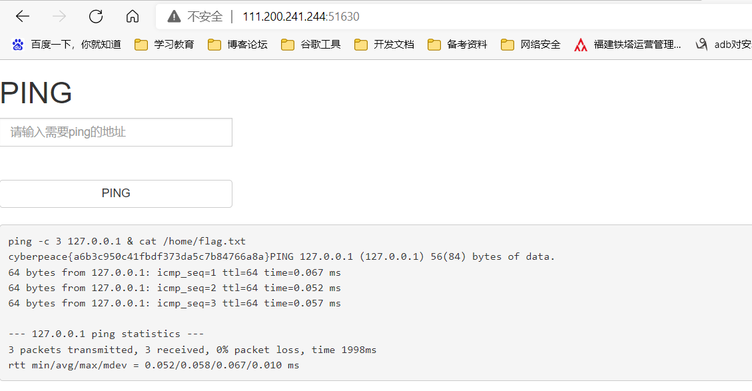Click the 谷歌工具 folder icon
This screenshot has height=391, width=752.
(x=288, y=45)
